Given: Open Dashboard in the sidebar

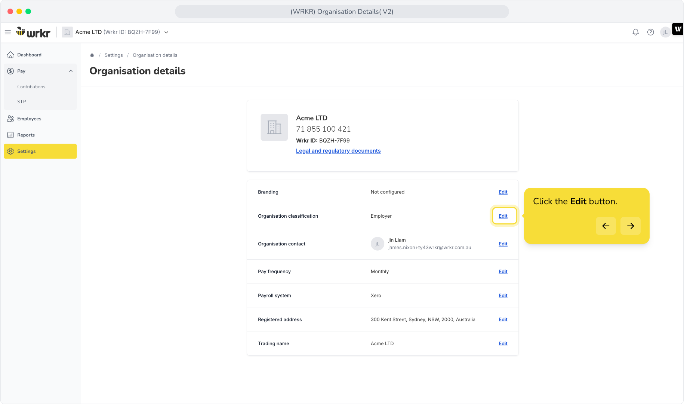Looking at the screenshot, I should [x=29, y=55].
